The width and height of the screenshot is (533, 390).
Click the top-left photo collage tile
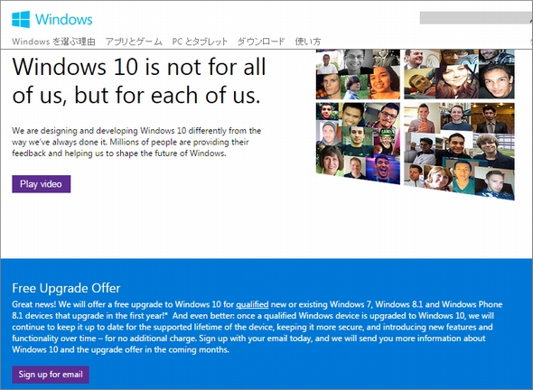(x=358, y=74)
